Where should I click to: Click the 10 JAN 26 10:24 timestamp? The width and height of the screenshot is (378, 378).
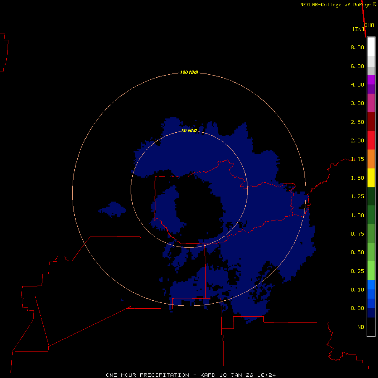(x=247, y=375)
